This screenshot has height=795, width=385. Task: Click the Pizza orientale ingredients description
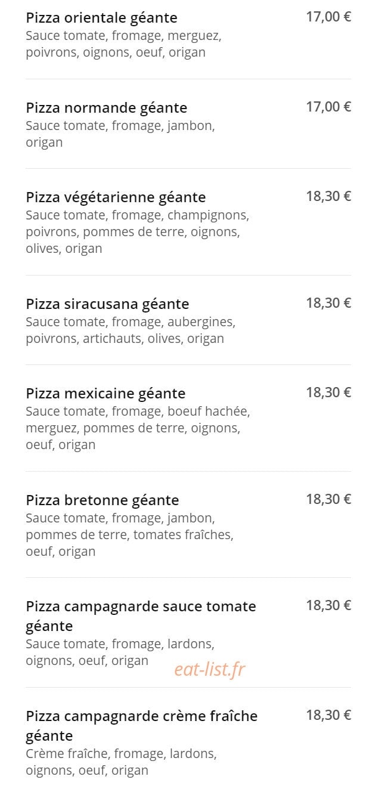(x=123, y=44)
